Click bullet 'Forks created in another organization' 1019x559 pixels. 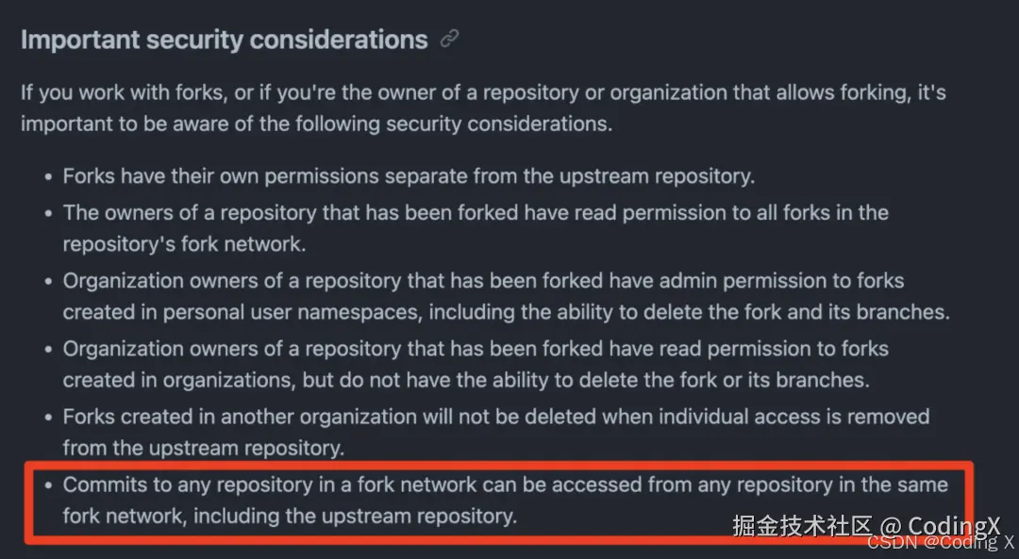point(496,417)
